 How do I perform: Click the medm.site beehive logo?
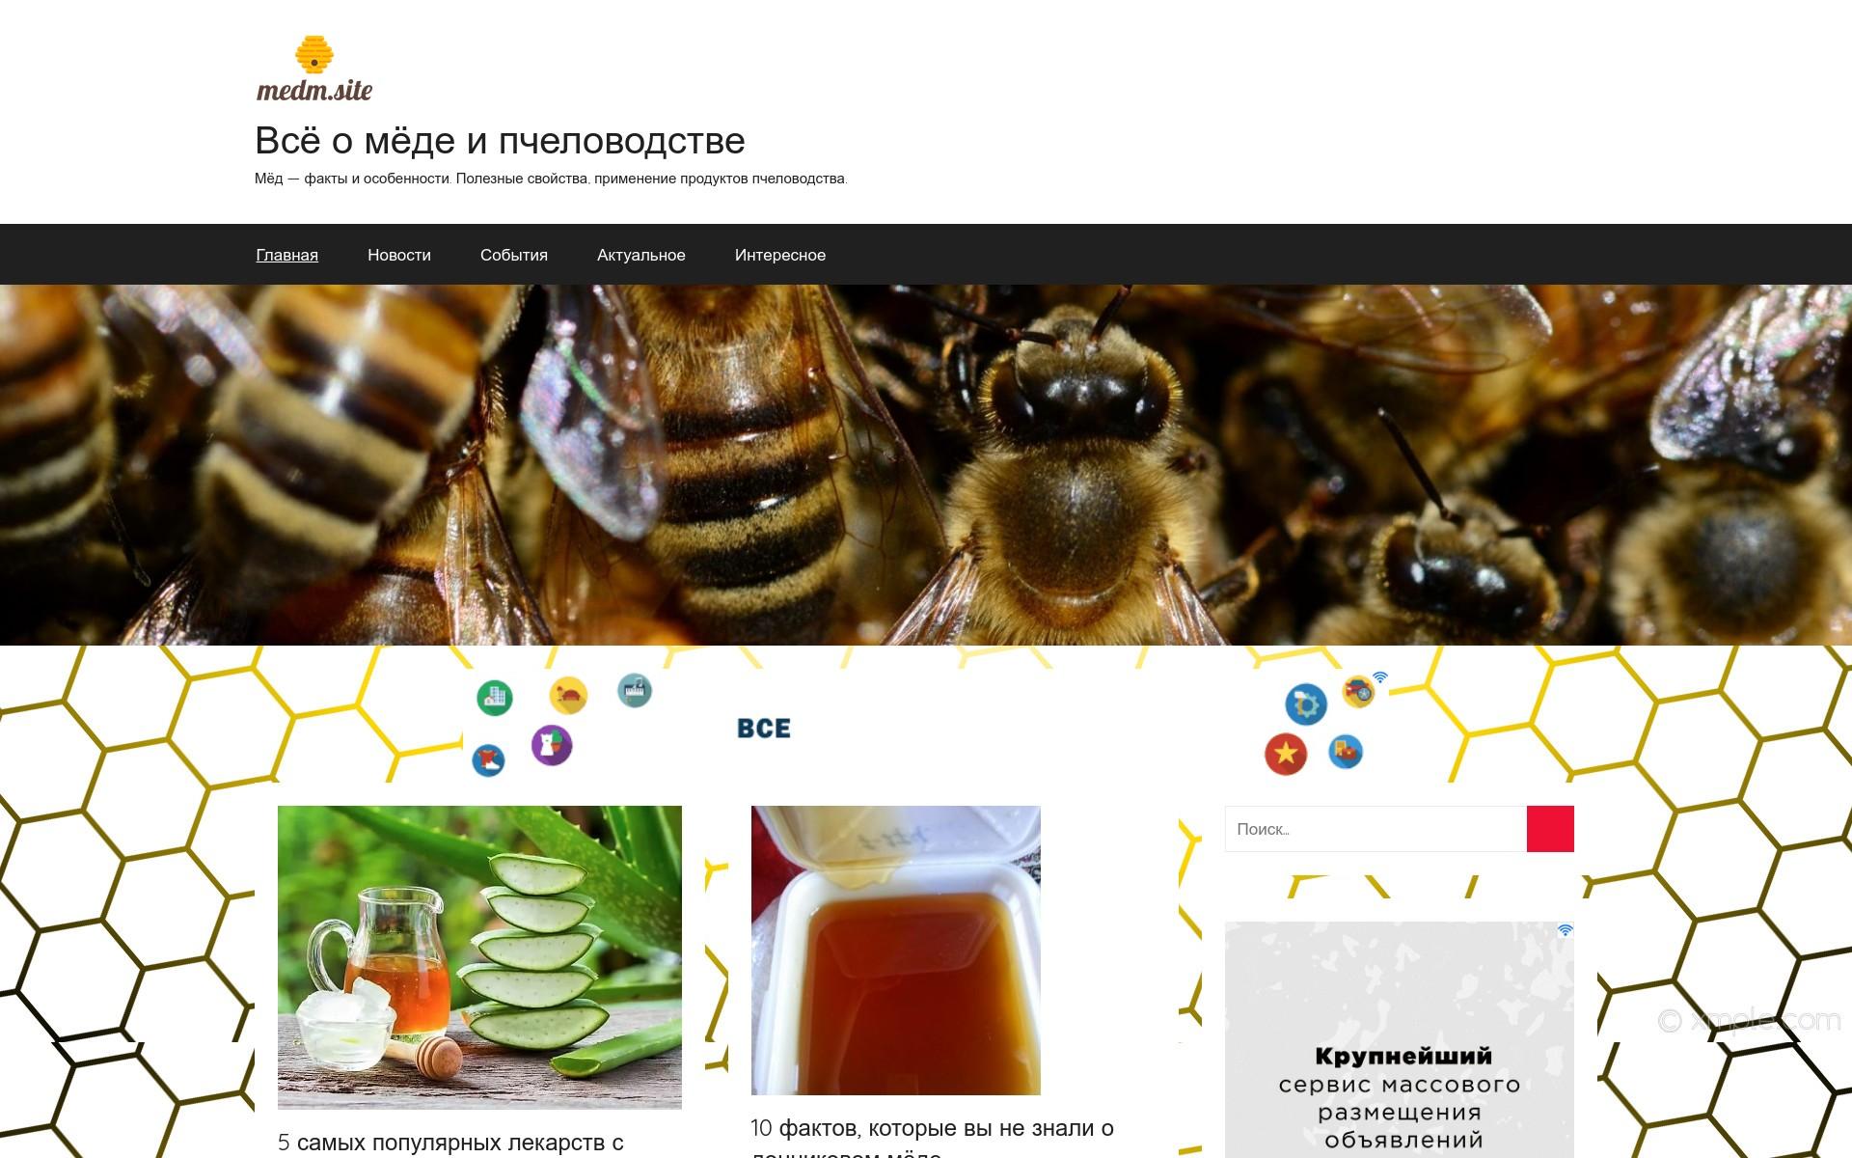coord(314,69)
